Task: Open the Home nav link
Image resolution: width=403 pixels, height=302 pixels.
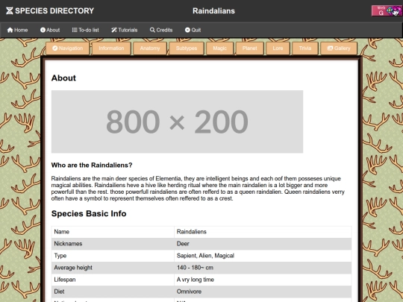Action: [17, 30]
